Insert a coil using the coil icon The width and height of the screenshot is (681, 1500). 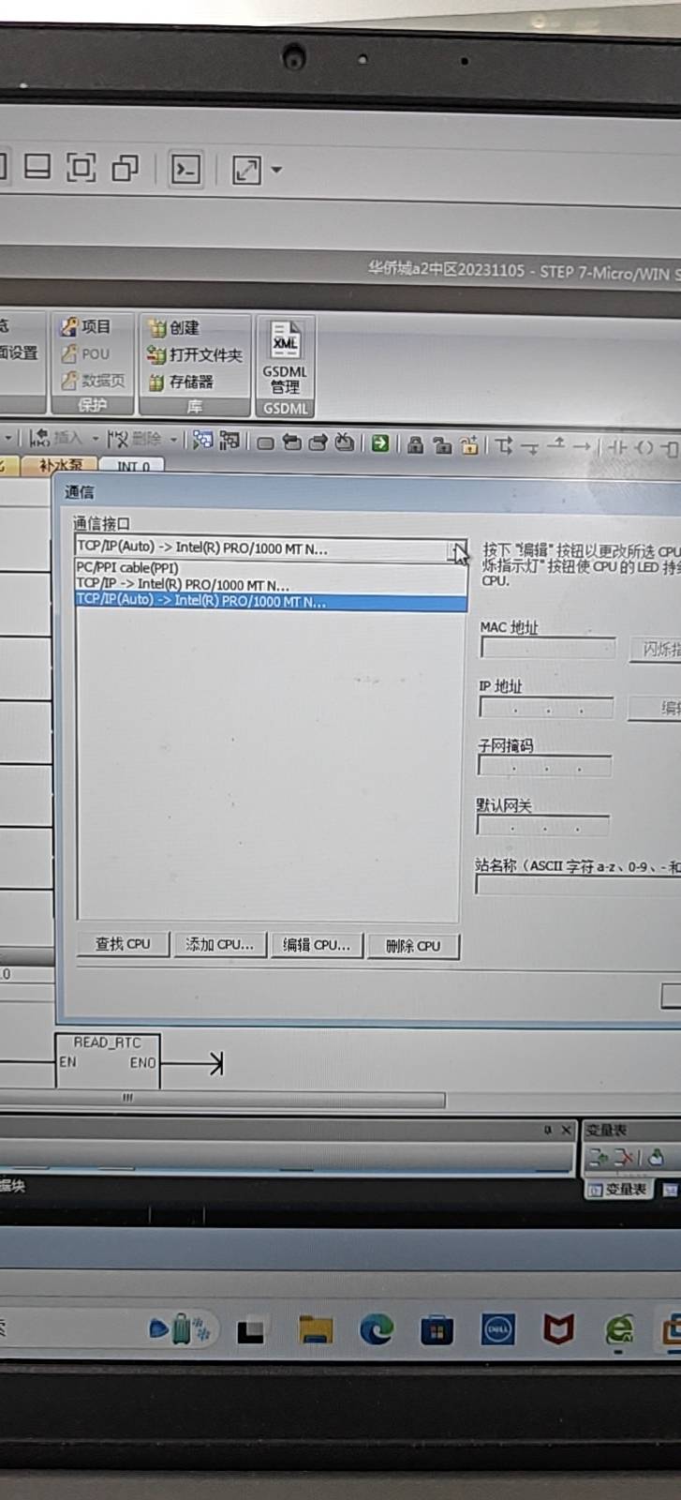click(644, 447)
